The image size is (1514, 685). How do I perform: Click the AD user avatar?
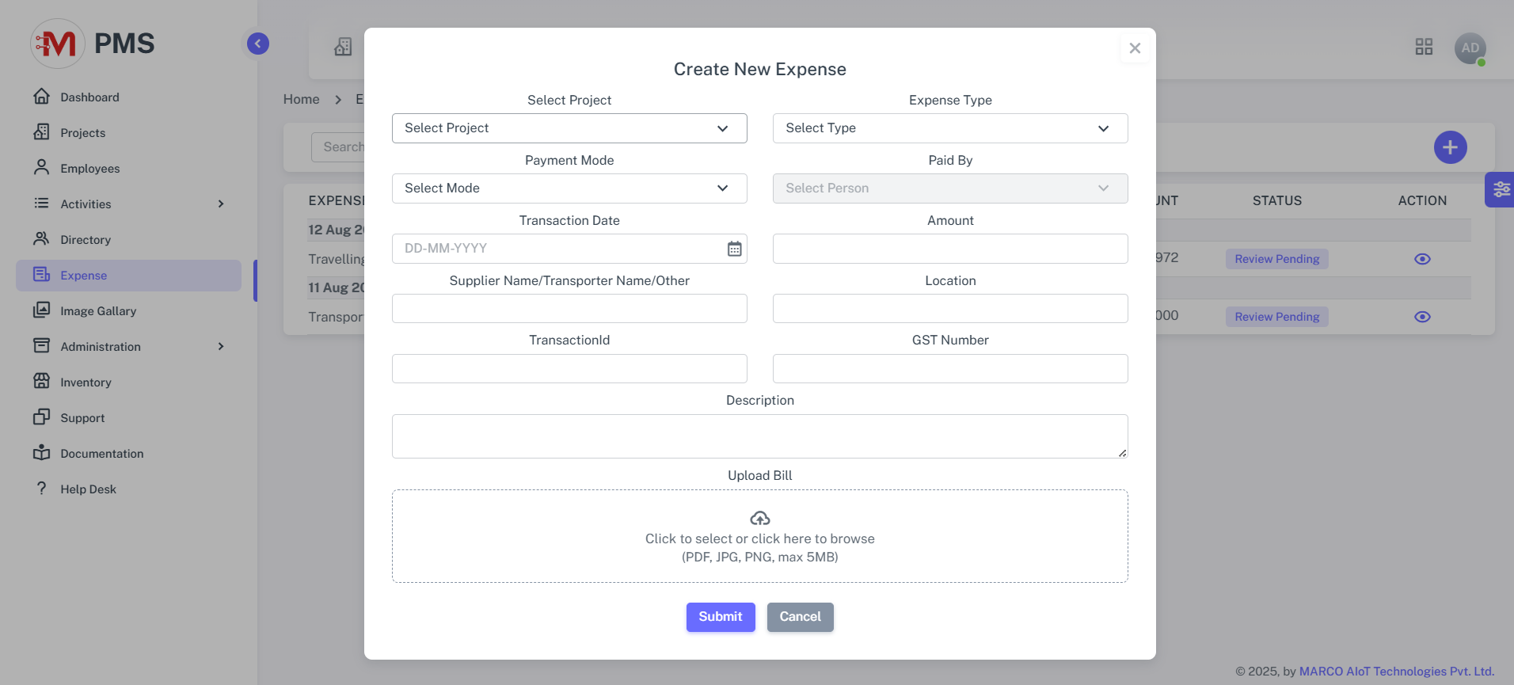point(1470,48)
